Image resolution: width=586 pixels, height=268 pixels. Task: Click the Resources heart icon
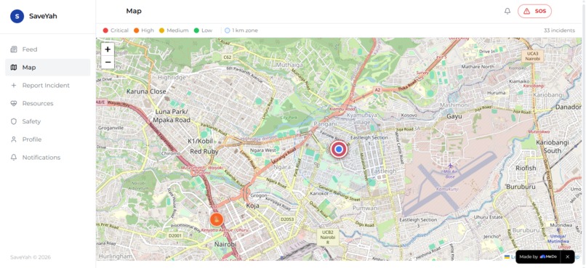pos(14,103)
